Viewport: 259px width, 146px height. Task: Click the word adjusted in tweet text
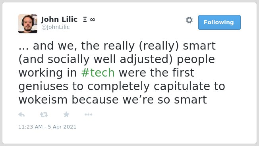146,60
